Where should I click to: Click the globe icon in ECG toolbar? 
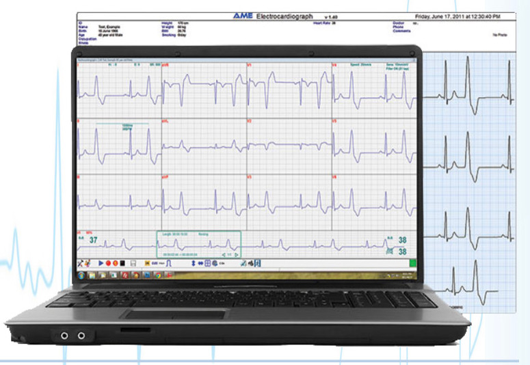[x=215, y=263]
